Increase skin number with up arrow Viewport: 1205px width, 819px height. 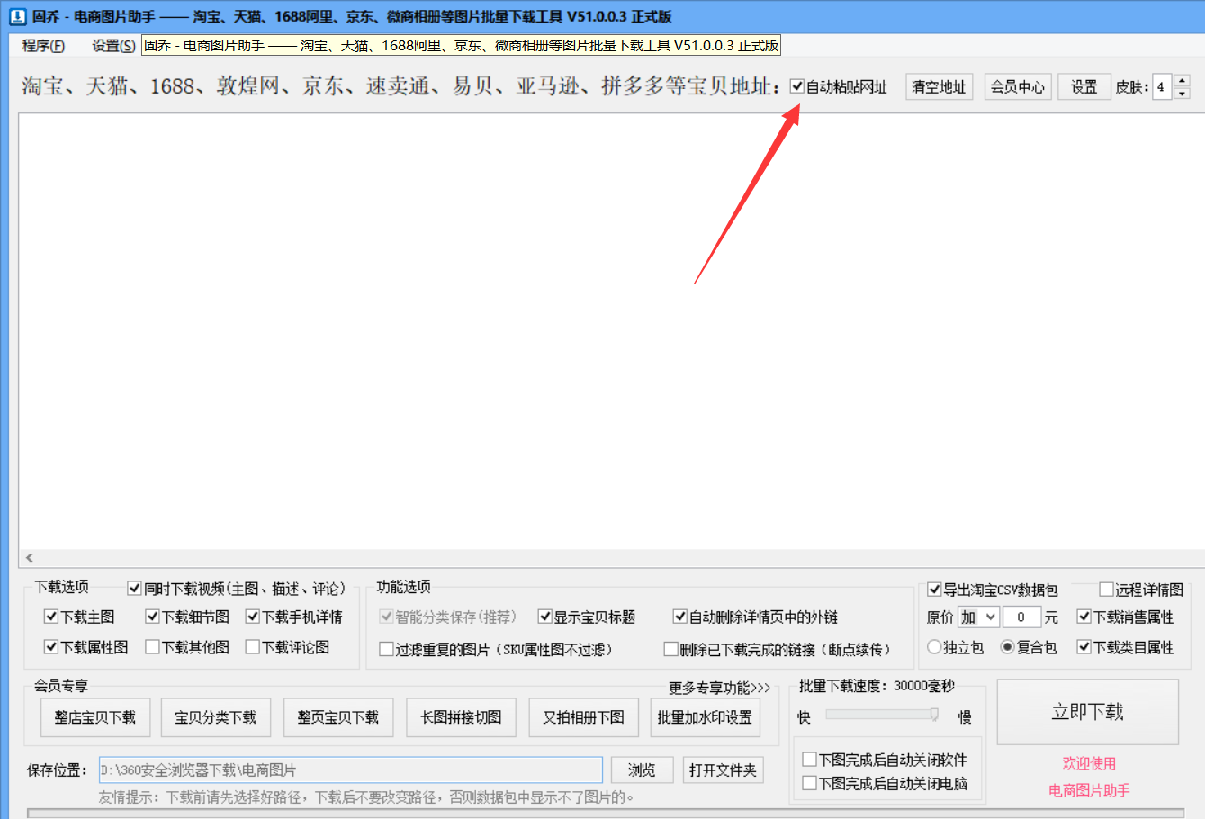tap(1182, 80)
